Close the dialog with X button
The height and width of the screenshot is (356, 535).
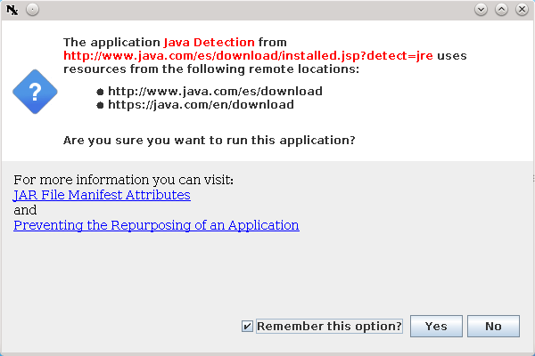(521, 10)
